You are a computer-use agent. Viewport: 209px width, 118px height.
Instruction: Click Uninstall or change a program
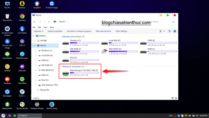79,31
